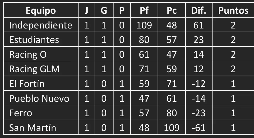Click the Estudiantes team name
Viewport: 254px width, 138px height.
coord(34,40)
